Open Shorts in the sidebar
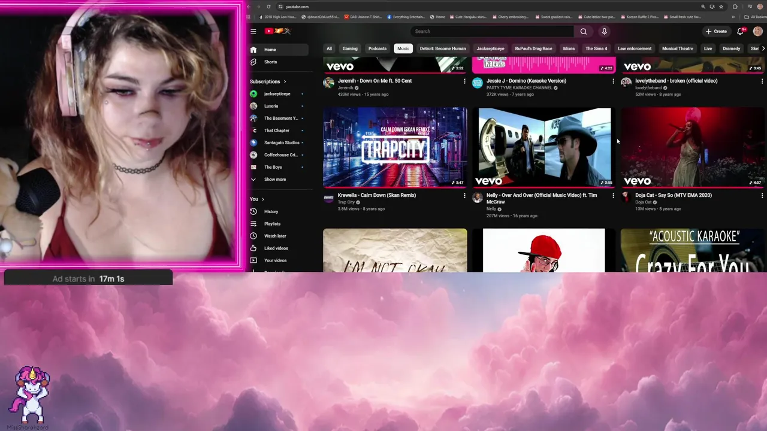 tap(279, 62)
